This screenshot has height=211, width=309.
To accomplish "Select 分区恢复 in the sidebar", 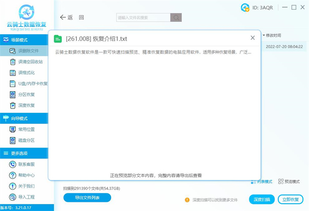I will point(26,94).
